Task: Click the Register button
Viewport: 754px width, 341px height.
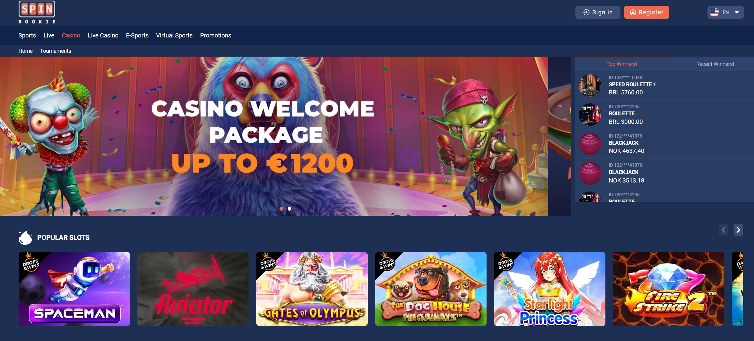Action: 647,12
